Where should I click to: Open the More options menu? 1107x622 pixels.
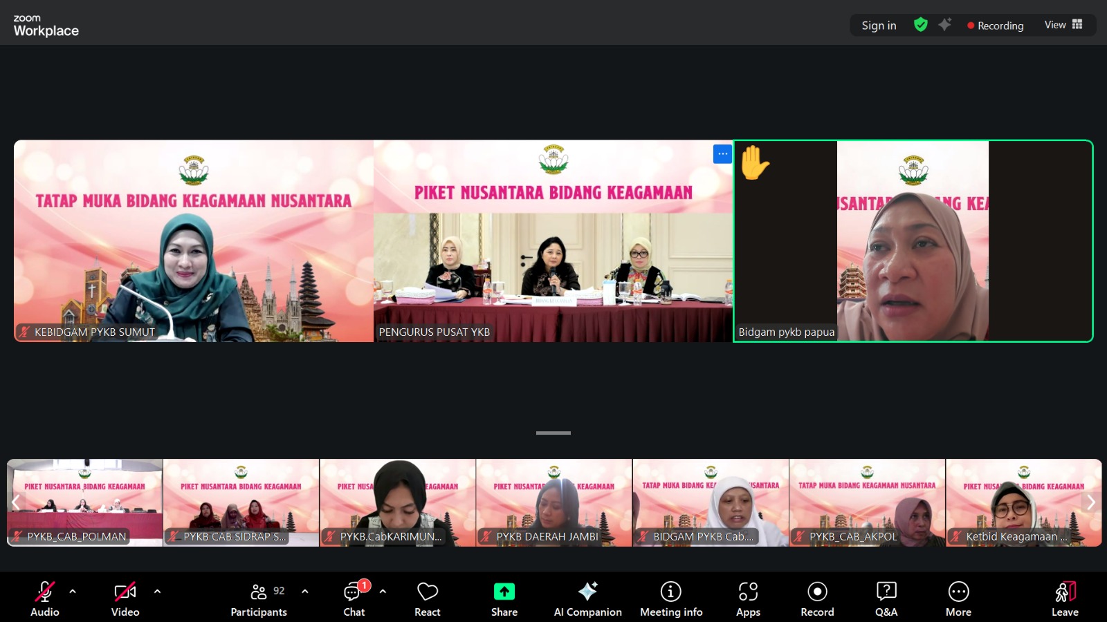point(958,599)
